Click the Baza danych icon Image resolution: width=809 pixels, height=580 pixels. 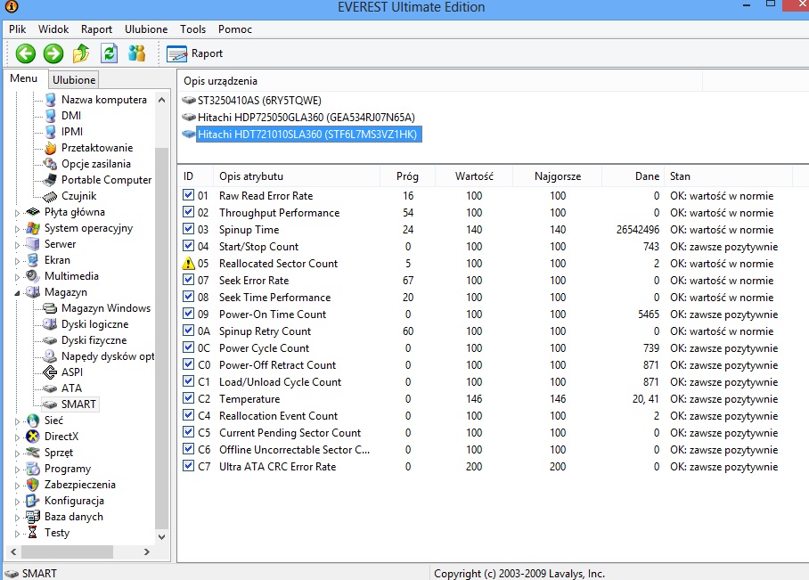(33, 516)
